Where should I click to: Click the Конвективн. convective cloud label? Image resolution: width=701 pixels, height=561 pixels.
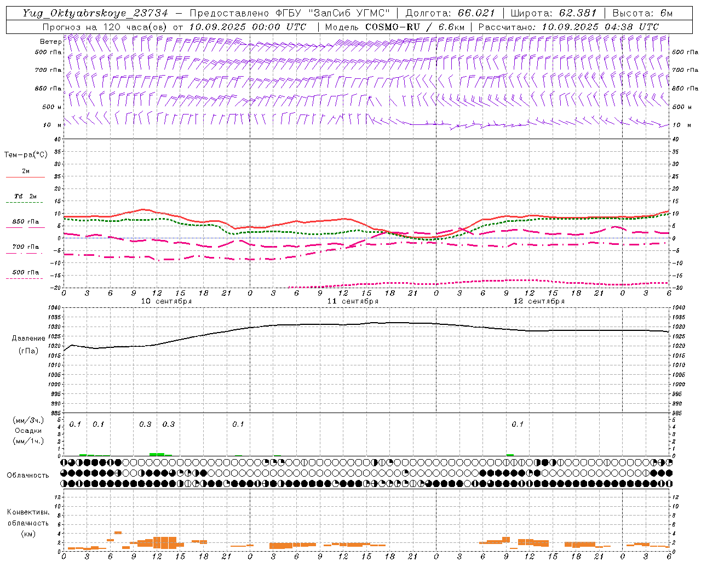click(x=28, y=512)
